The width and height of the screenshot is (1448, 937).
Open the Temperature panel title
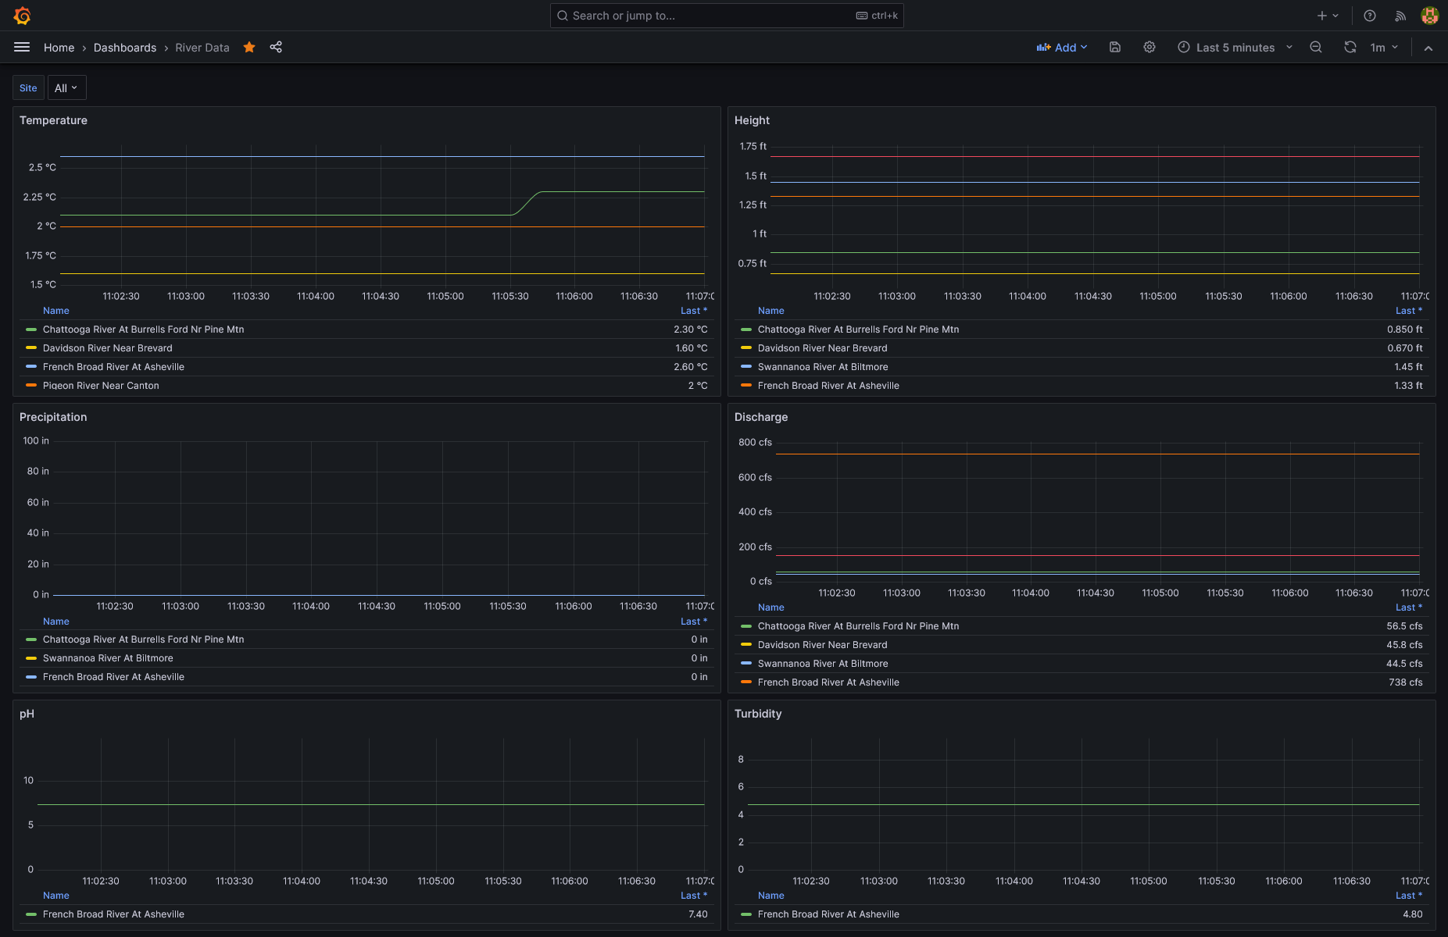[x=53, y=120]
